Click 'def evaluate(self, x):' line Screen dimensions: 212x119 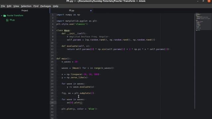76,46
